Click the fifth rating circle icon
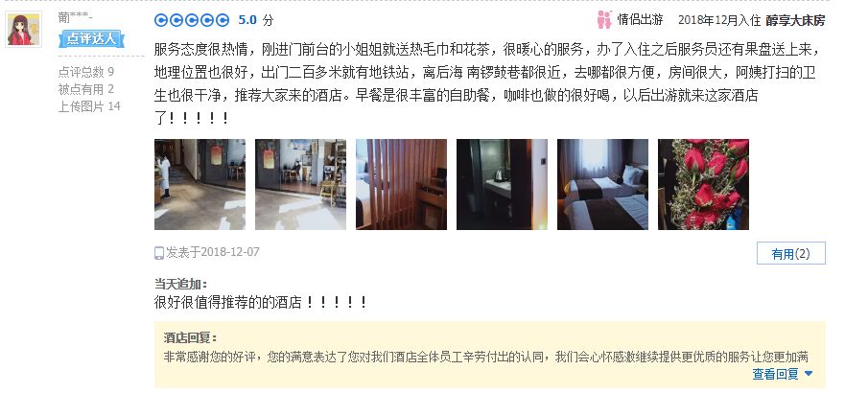 223,20
